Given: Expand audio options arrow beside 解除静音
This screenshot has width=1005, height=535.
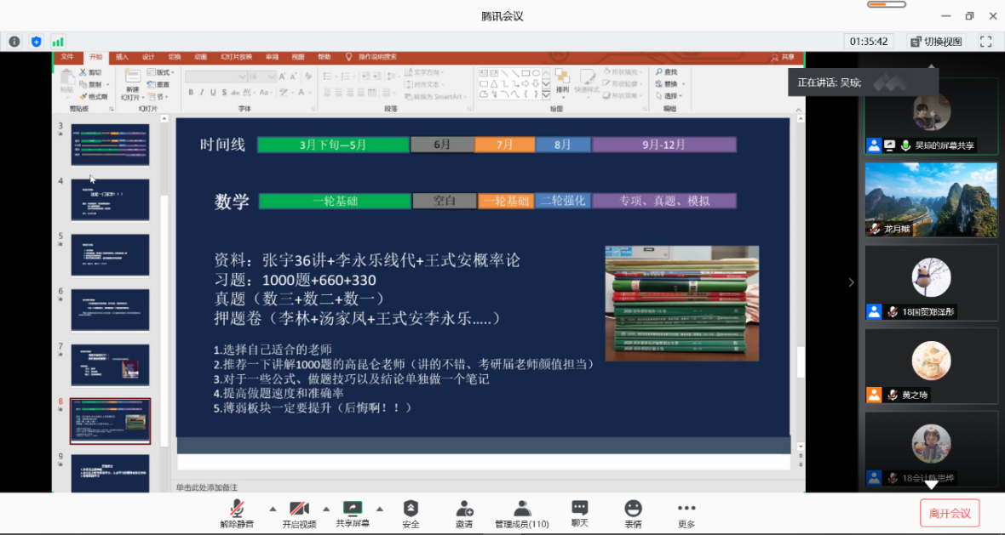Looking at the screenshot, I should (x=273, y=509).
